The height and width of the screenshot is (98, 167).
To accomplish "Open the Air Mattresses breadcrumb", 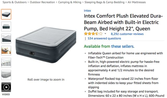I will (137, 2).
